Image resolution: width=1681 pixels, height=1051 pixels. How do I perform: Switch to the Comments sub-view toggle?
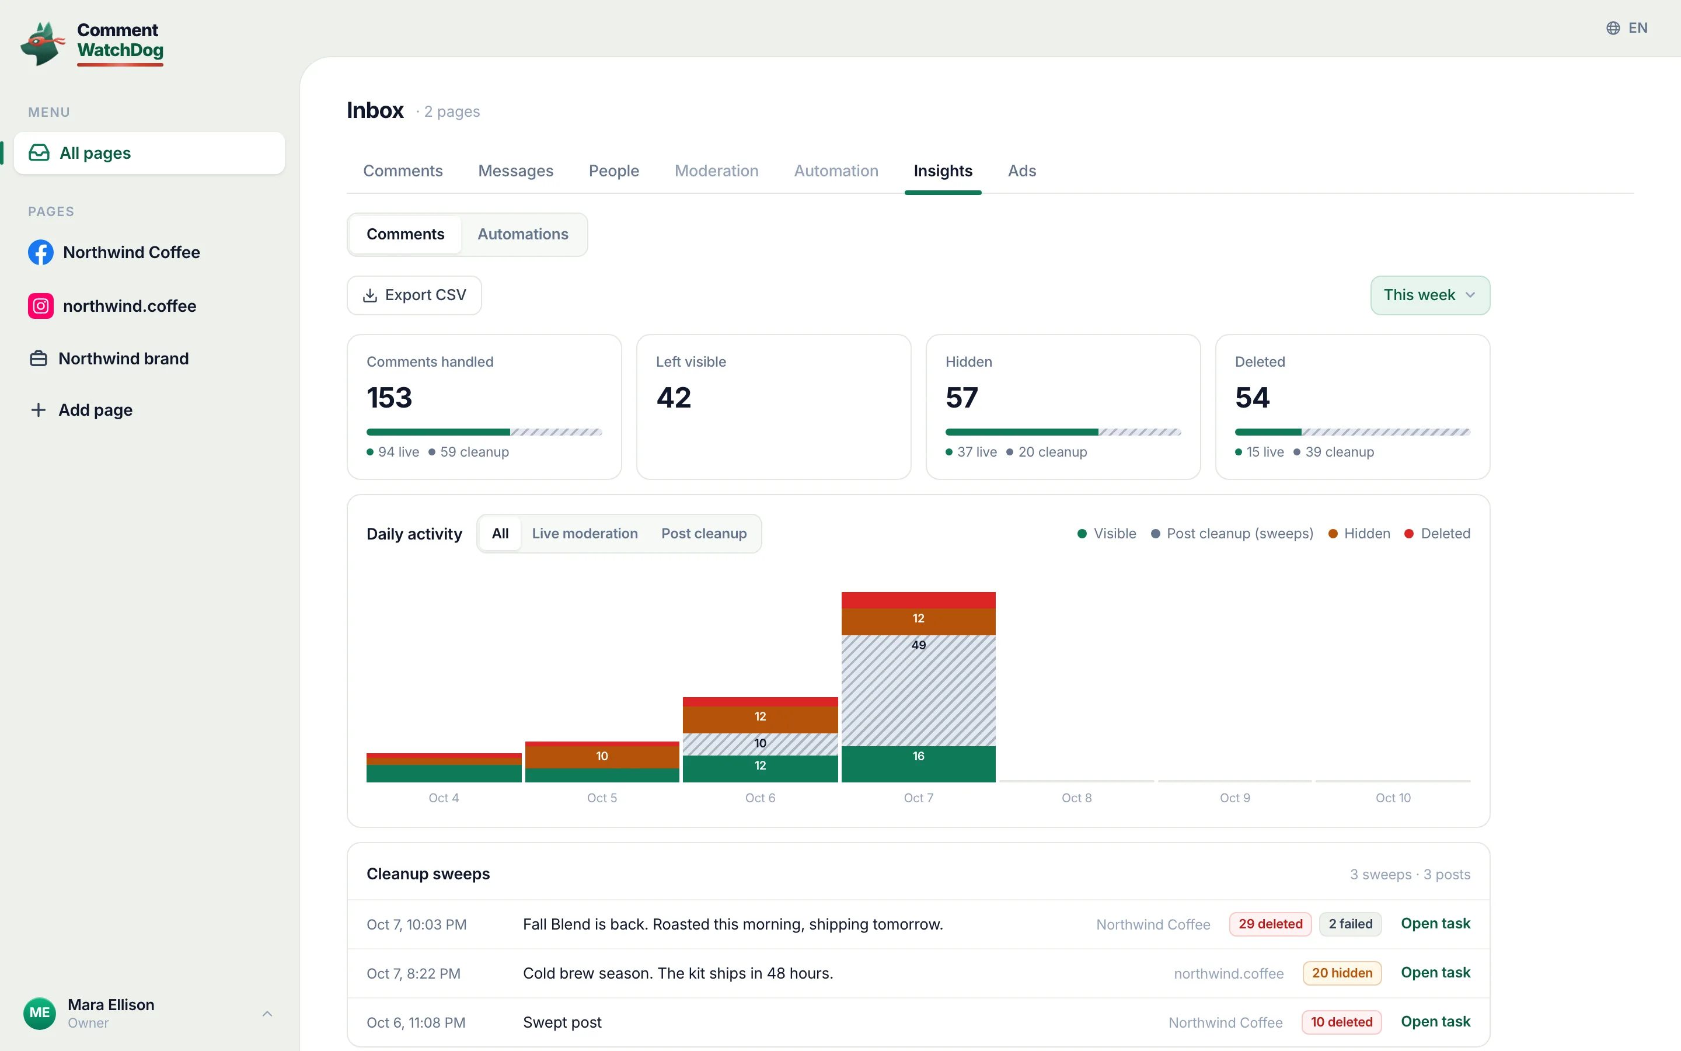[x=405, y=234]
